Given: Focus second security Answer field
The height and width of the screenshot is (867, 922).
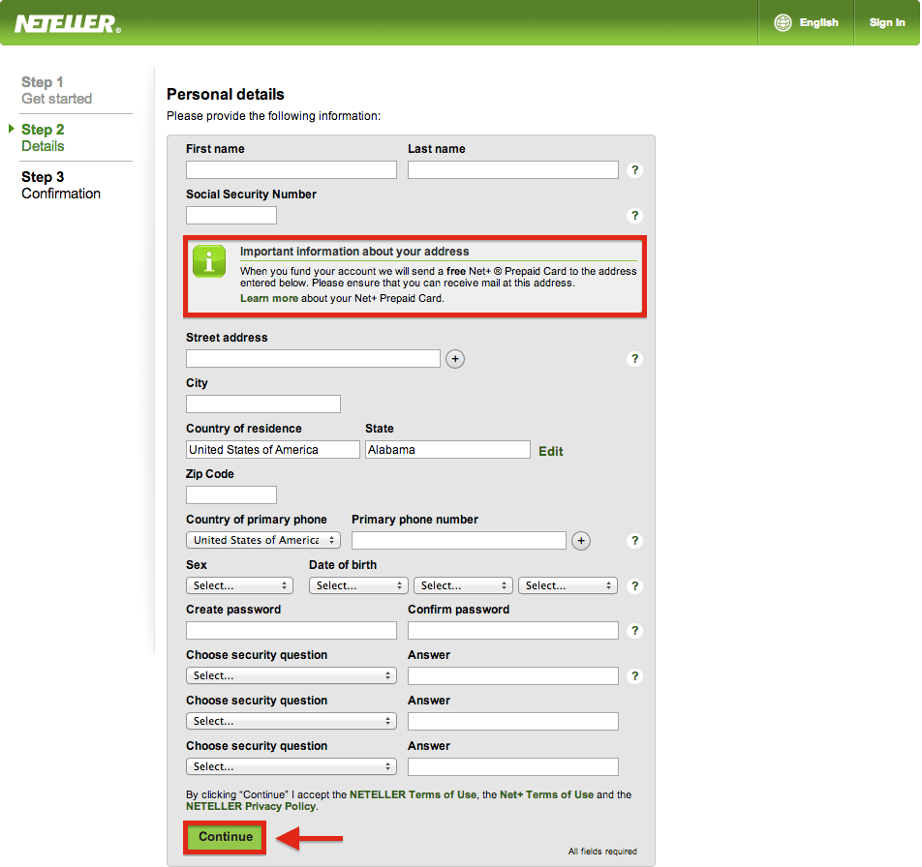Looking at the screenshot, I should click(512, 721).
